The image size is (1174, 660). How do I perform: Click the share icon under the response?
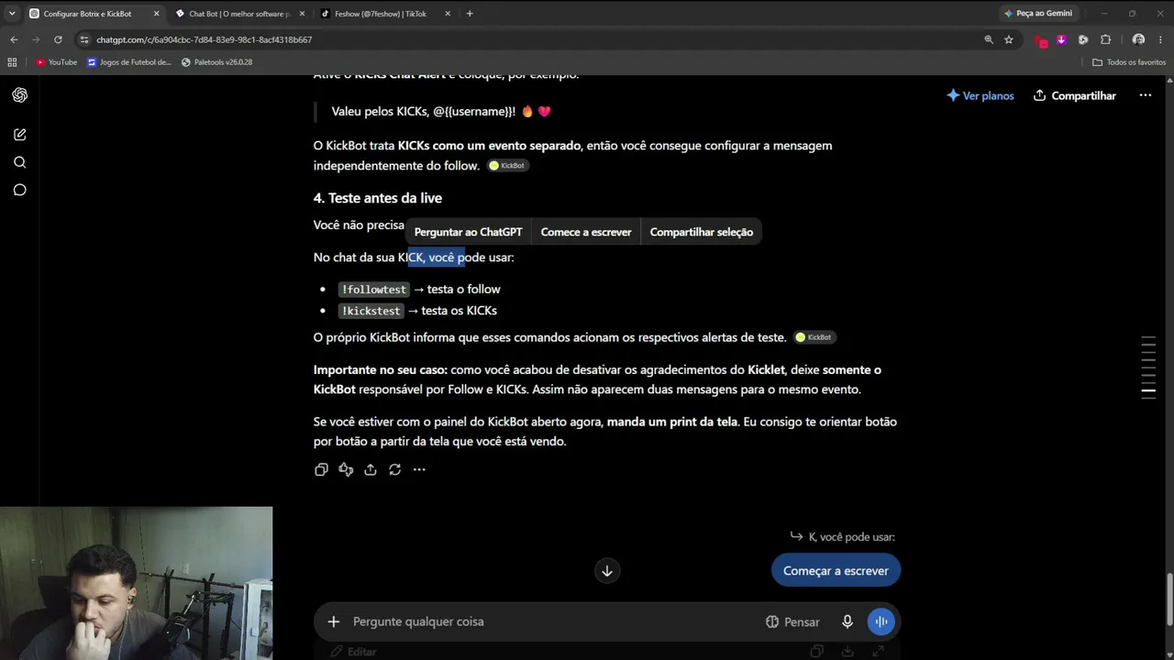(371, 469)
